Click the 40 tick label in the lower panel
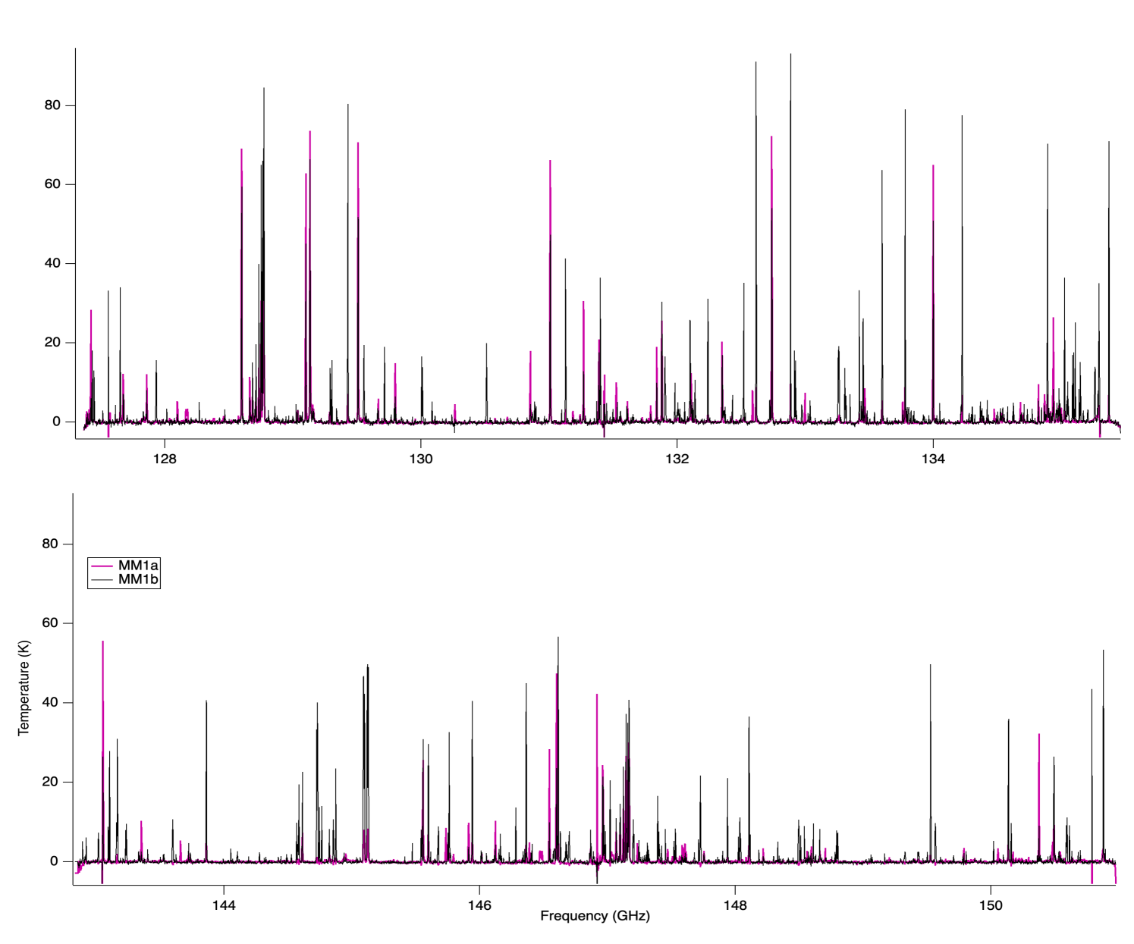The image size is (1134, 944). tap(50, 703)
